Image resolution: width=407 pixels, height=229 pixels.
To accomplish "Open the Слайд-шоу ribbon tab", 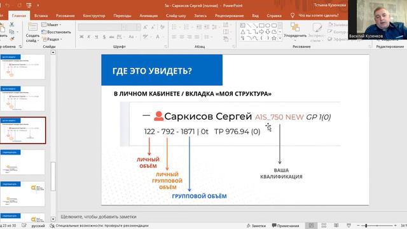I will [x=176, y=15].
